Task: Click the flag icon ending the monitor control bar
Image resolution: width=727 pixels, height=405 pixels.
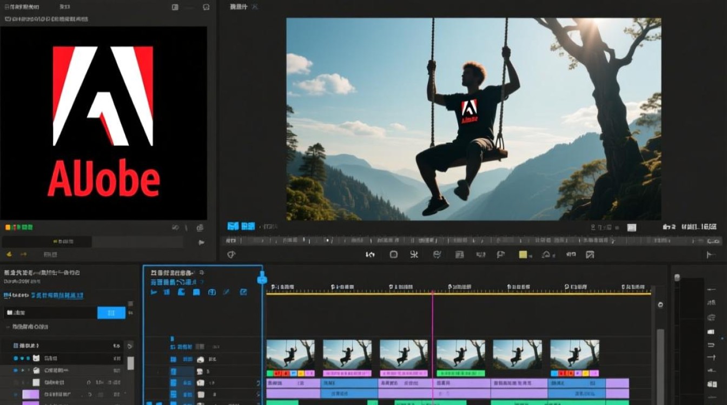Action: [x=710, y=255]
